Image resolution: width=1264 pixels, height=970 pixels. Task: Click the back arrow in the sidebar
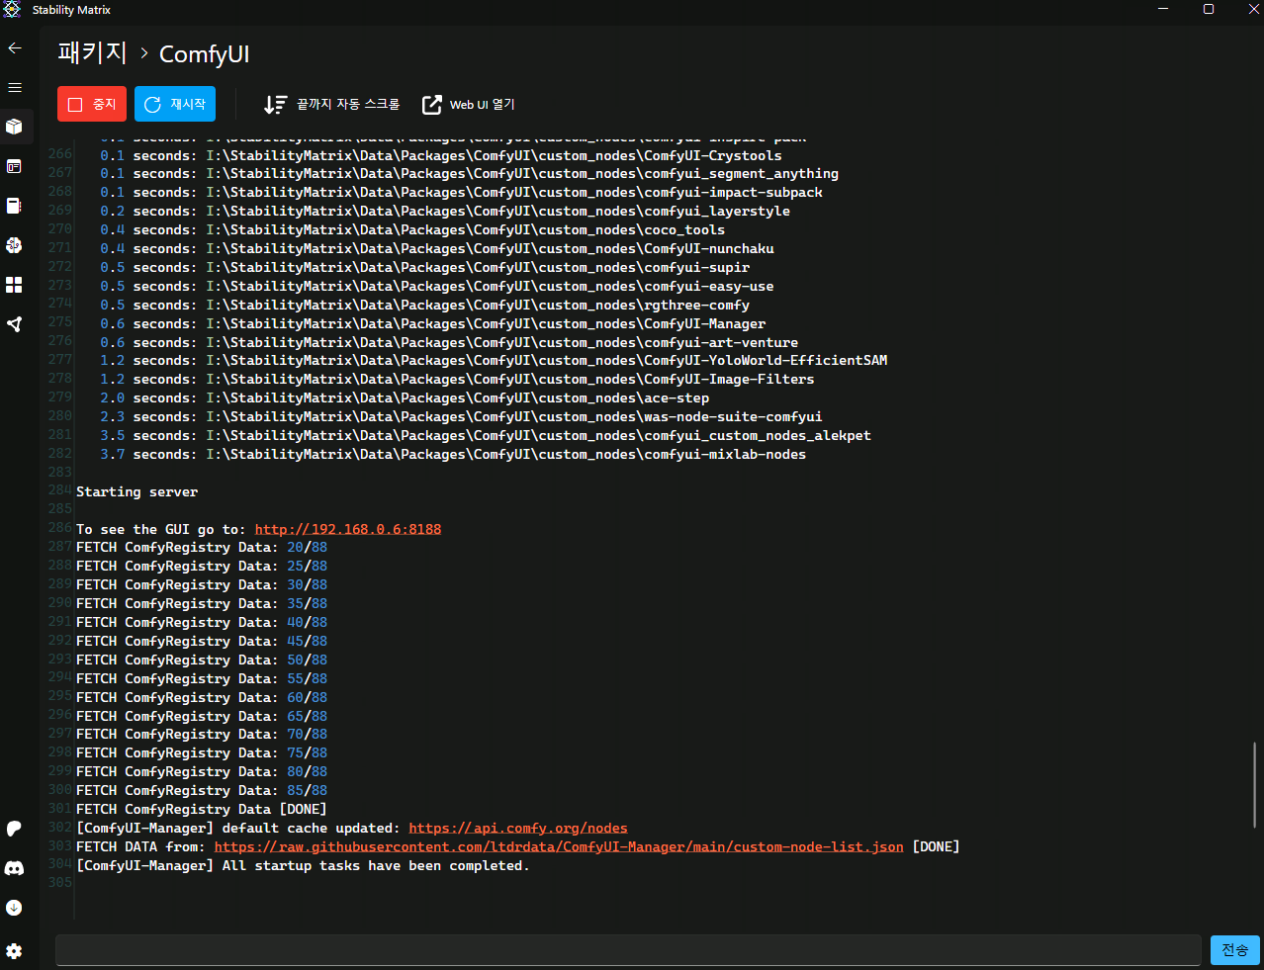(15, 47)
